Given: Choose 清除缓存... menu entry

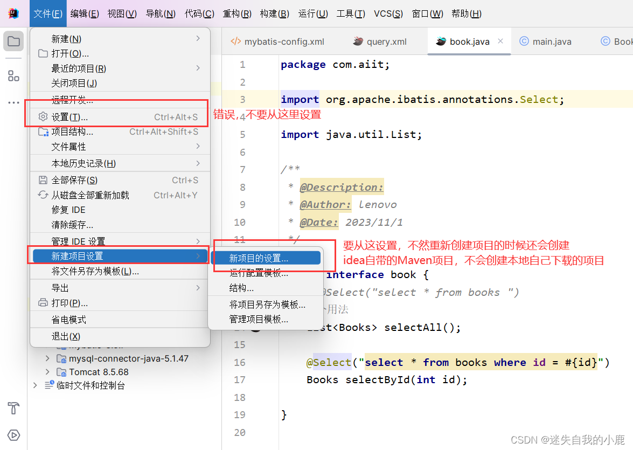Looking at the screenshot, I should (x=120, y=225).
